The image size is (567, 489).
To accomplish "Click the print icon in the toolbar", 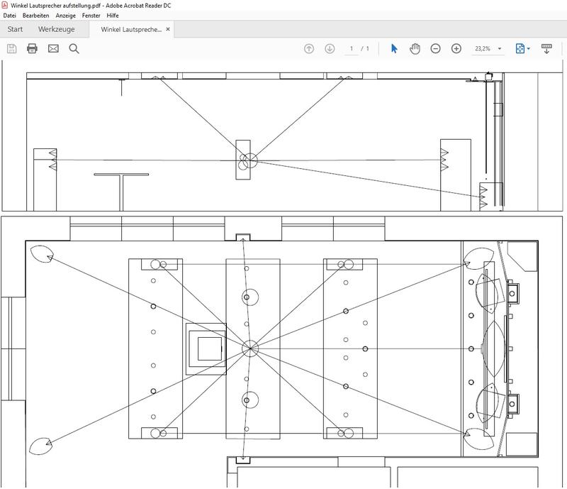I will click(x=32, y=48).
